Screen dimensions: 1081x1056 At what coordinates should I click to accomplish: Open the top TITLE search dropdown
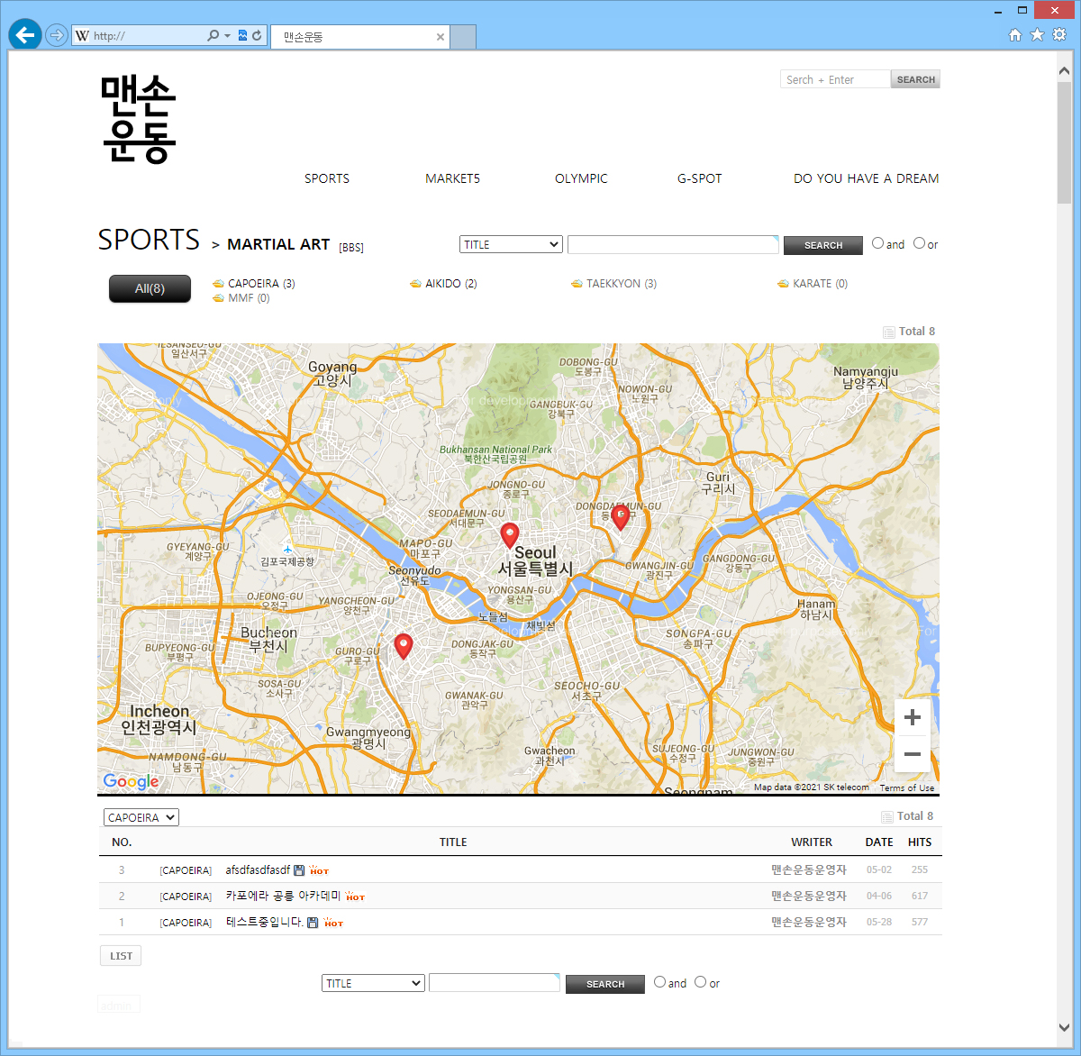(x=511, y=245)
